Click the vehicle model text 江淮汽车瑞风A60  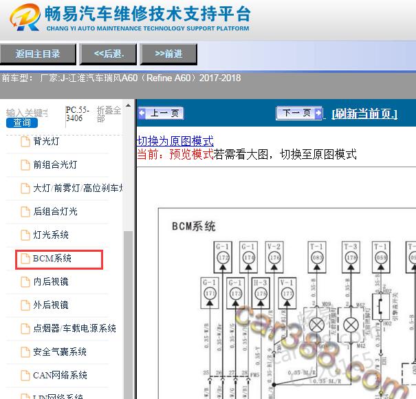102,78
